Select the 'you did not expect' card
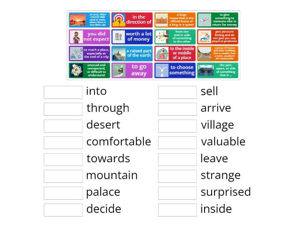 click(89, 36)
